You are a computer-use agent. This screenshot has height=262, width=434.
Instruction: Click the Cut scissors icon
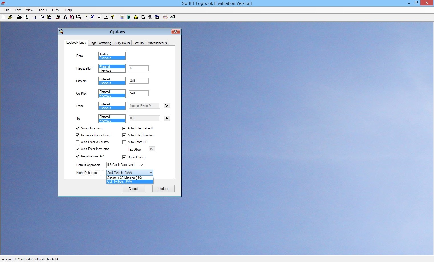35,17
